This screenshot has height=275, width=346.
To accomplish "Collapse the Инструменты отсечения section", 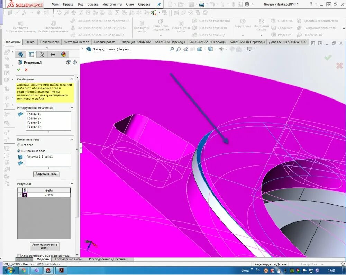I will [72, 107].
